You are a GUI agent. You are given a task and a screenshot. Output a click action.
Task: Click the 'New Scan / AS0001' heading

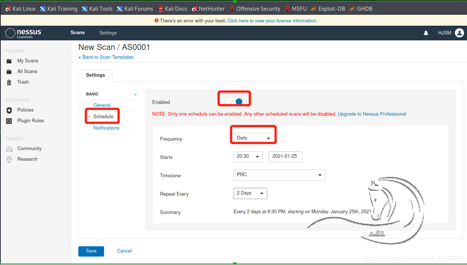pos(114,47)
